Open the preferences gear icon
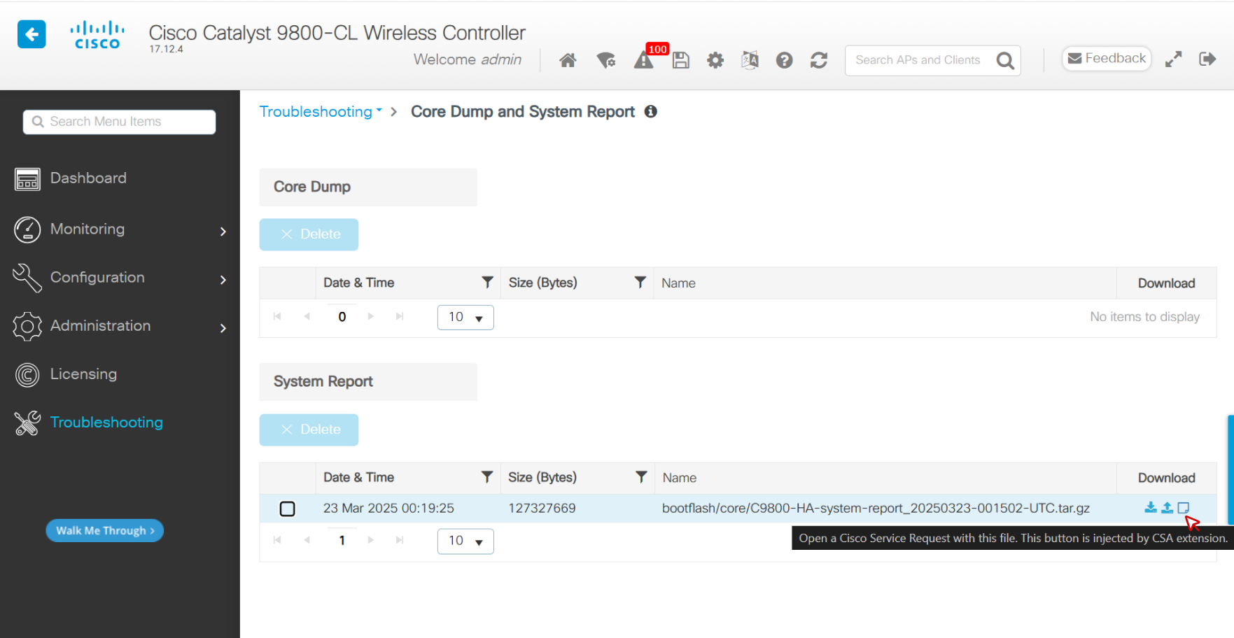This screenshot has width=1234, height=638. [715, 60]
